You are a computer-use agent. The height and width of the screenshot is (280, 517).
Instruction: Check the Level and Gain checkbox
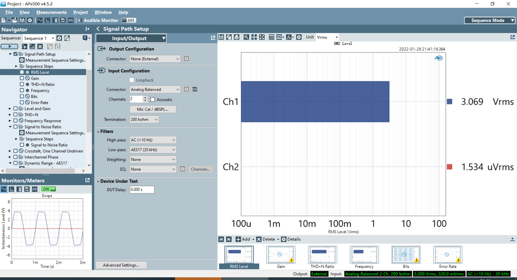click(16, 109)
